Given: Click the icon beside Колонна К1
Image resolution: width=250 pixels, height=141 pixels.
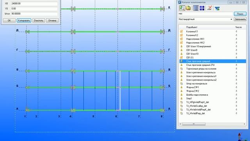Looking at the screenshot, I should point(181,31).
